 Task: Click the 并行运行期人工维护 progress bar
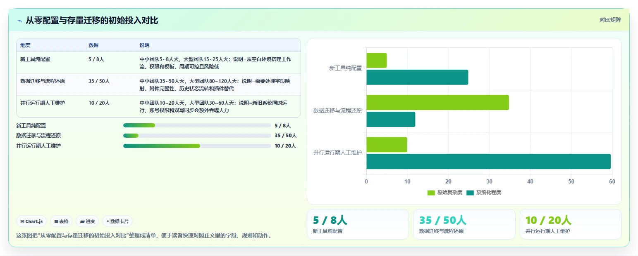(x=197, y=146)
